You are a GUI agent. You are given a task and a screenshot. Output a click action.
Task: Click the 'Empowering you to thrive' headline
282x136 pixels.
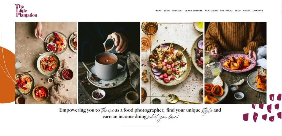(x=140, y=113)
